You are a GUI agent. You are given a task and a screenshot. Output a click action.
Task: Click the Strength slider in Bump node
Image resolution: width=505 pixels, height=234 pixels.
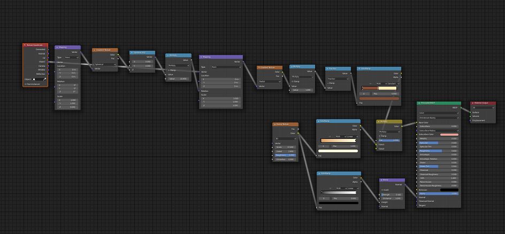point(392,194)
